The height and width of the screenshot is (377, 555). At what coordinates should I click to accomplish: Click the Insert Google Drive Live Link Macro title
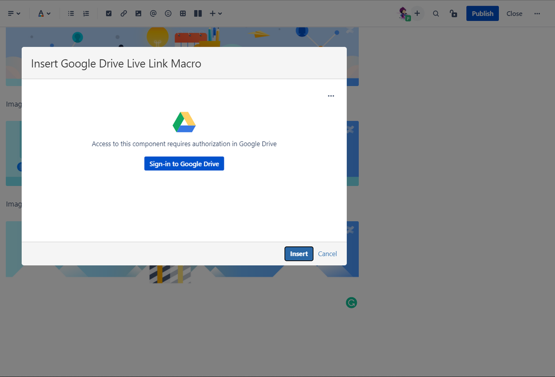pos(116,63)
